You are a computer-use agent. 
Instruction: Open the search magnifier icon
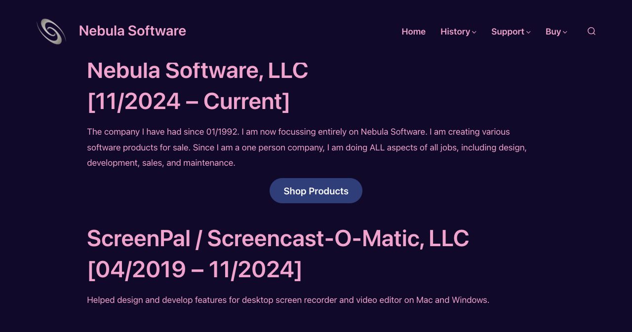pos(591,31)
